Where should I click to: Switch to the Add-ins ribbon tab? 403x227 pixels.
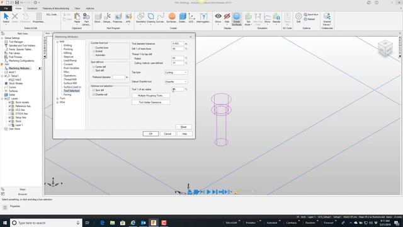coord(89,8)
